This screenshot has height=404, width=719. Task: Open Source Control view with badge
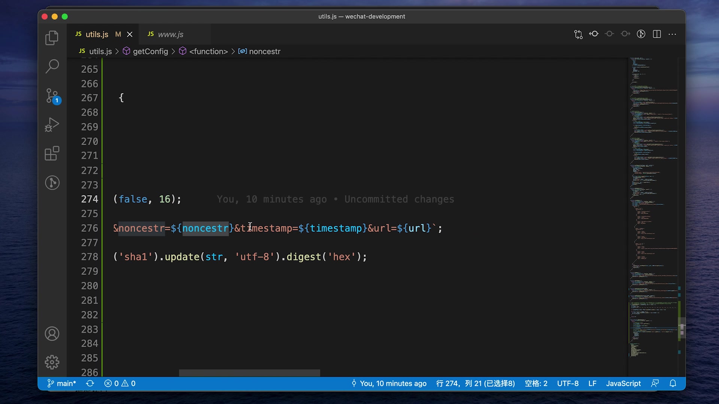pyautogui.click(x=53, y=96)
